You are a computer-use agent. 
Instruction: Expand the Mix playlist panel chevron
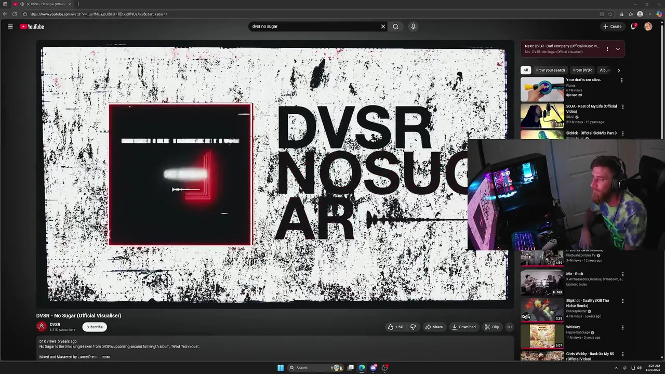coord(618,49)
